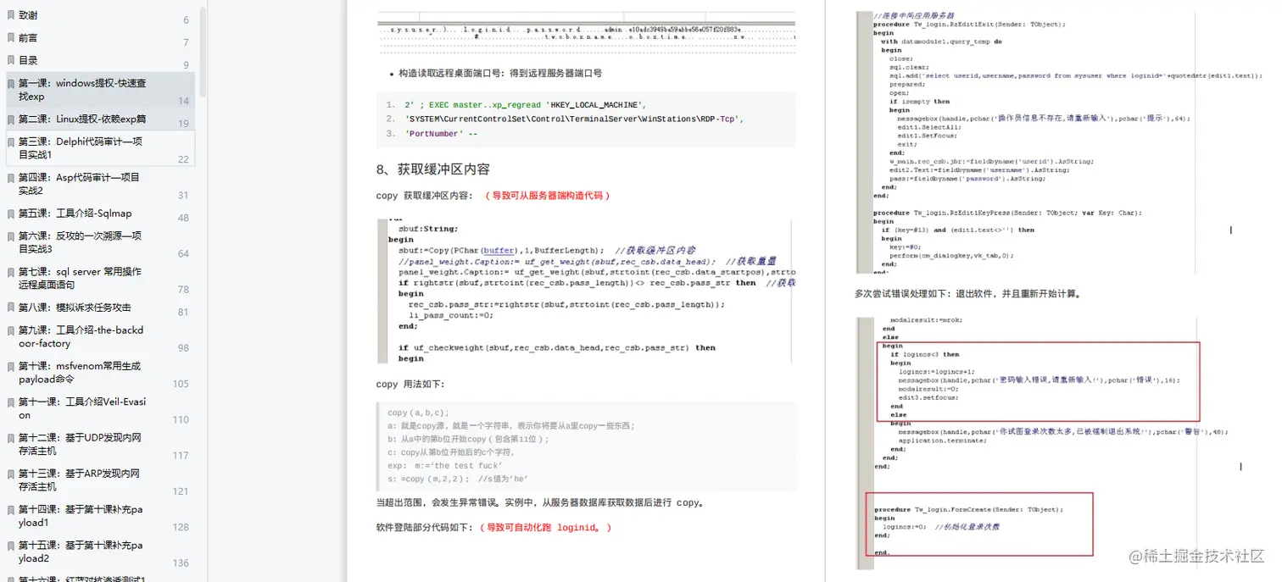Click the text copy 用法如下:
The width and height of the screenshot is (1282, 582).
[410, 384]
